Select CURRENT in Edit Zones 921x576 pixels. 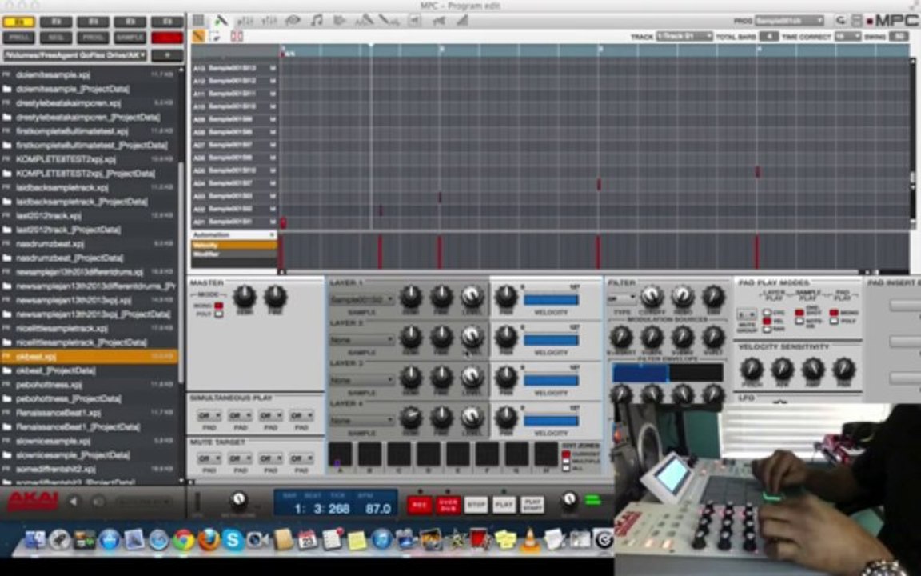(x=566, y=454)
